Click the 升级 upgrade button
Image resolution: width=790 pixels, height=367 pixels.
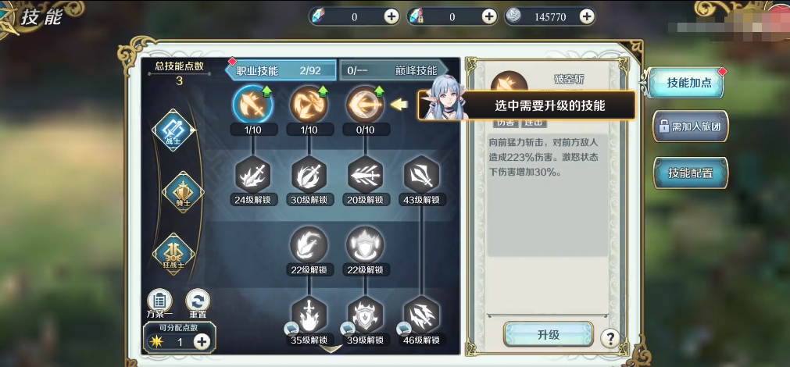click(549, 335)
